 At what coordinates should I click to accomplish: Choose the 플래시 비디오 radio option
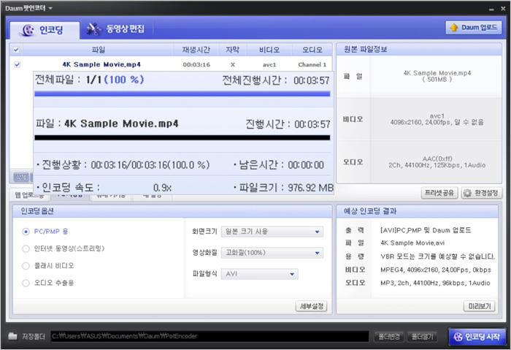pyautogui.click(x=26, y=266)
